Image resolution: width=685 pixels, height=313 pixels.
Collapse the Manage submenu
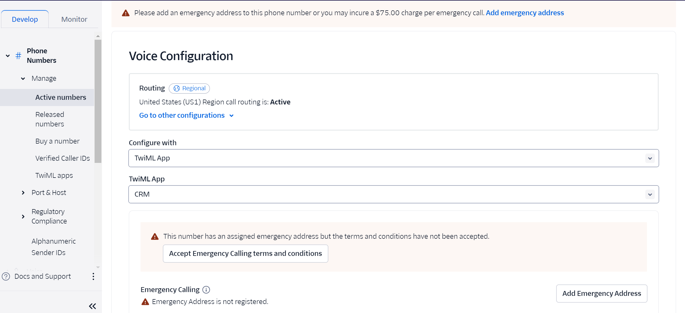pos(23,79)
